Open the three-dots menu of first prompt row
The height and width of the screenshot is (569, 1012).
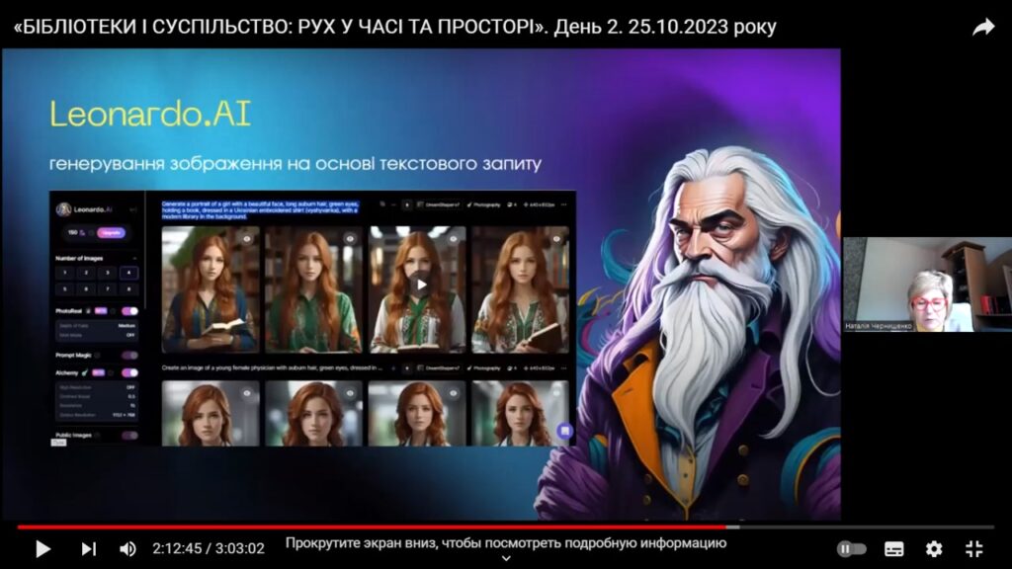[x=564, y=204]
